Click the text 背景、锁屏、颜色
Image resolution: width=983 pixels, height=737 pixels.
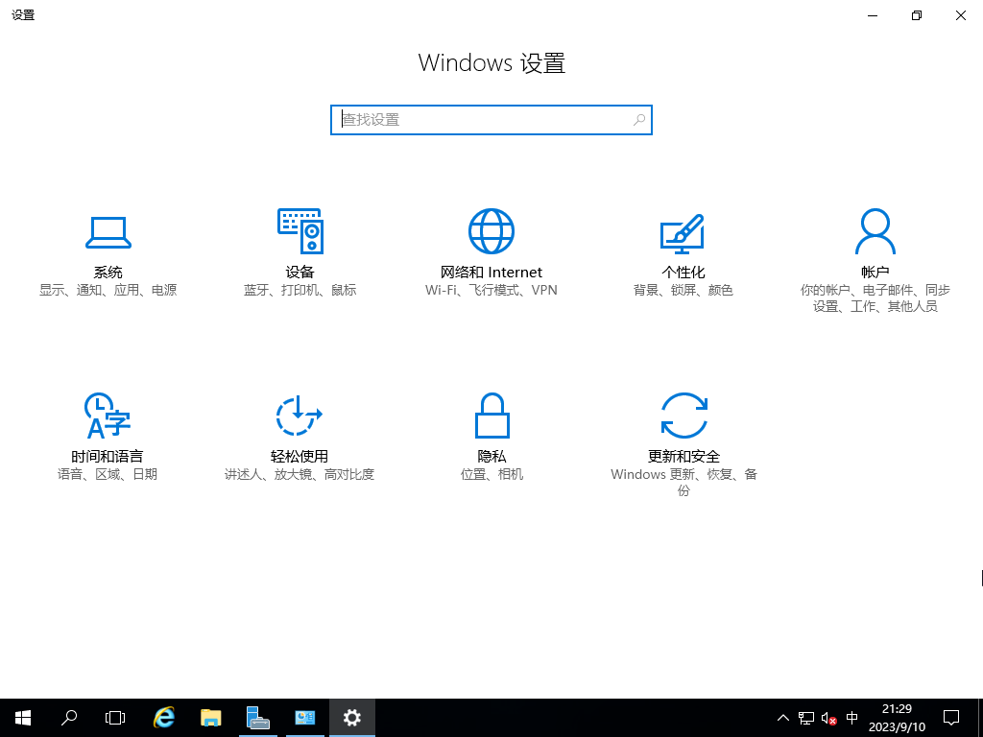click(x=683, y=290)
